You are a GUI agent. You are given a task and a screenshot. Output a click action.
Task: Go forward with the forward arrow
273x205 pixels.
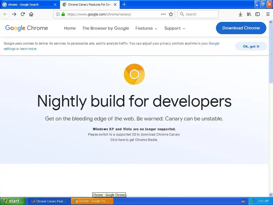14,14
